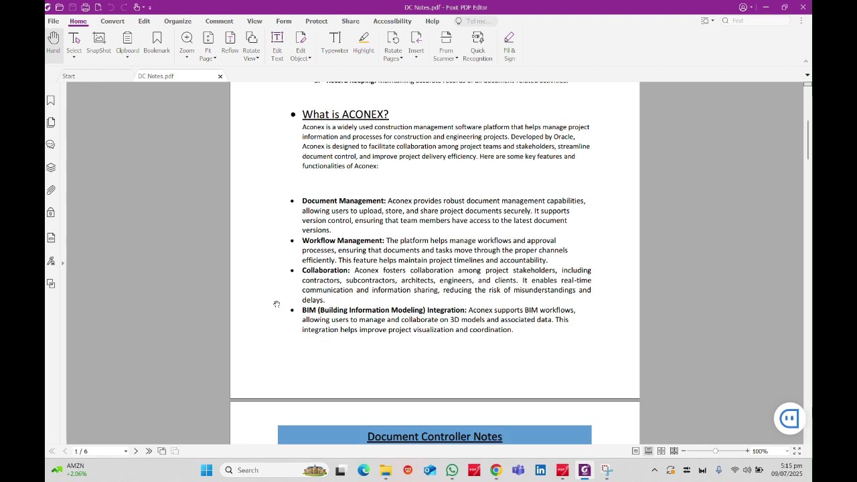Screen dimensions: 857x482
Task: Activate the SnapShot tool
Action: coord(99,42)
